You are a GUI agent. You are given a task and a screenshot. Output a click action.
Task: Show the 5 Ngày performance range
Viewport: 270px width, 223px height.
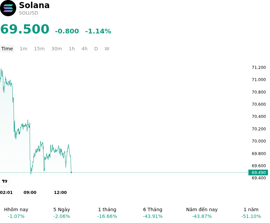(x=62, y=213)
